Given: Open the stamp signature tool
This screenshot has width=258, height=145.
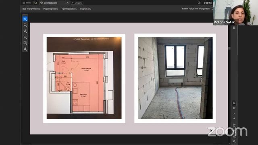Looking at the screenshot, I should [x=25, y=49].
